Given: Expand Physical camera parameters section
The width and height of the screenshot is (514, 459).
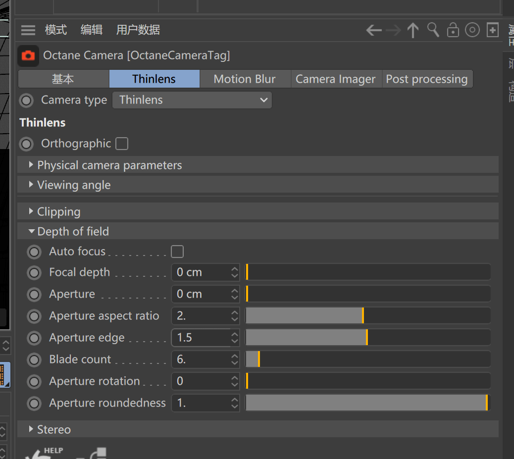Looking at the screenshot, I should click(x=258, y=165).
